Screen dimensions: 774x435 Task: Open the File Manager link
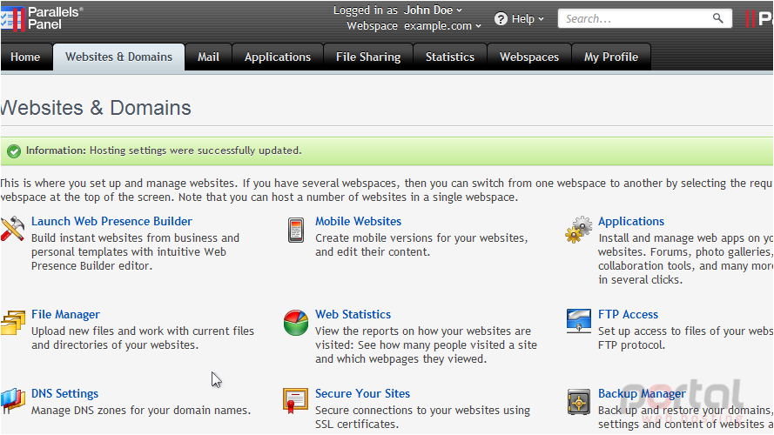[65, 315]
